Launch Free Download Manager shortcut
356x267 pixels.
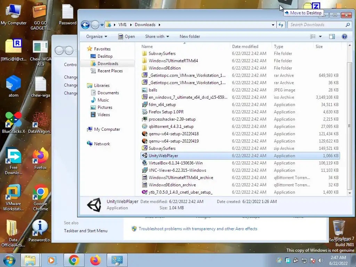coord(14,161)
